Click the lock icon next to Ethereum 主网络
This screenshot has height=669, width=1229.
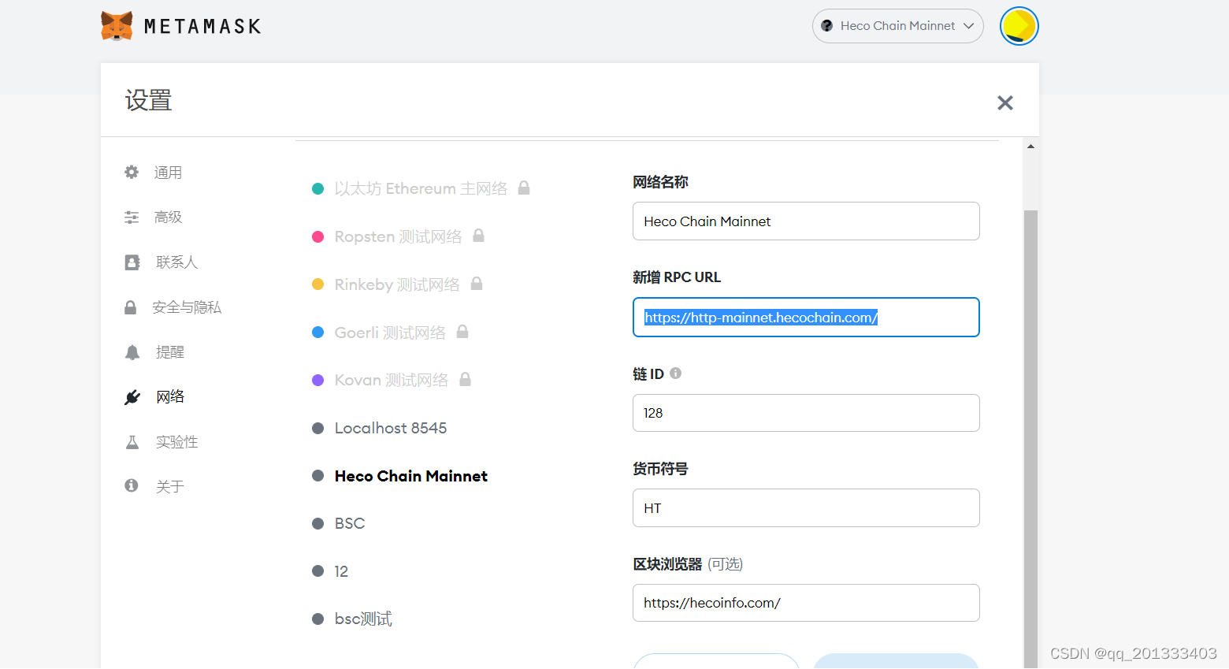point(524,188)
